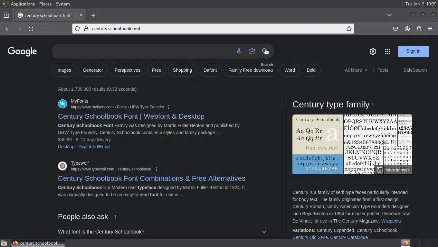Open options for MyFonts result

pyautogui.click(x=169, y=107)
